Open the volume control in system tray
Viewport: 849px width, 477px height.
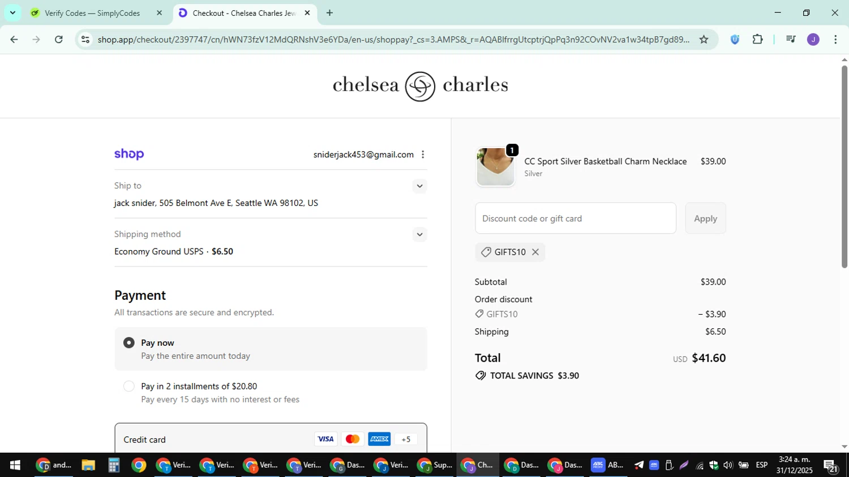click(728, 465)
